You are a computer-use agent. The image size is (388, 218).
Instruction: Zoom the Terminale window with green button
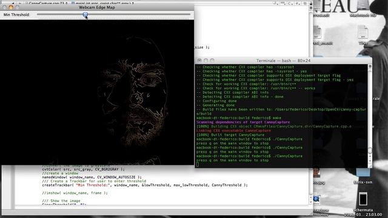coord(212,61)
